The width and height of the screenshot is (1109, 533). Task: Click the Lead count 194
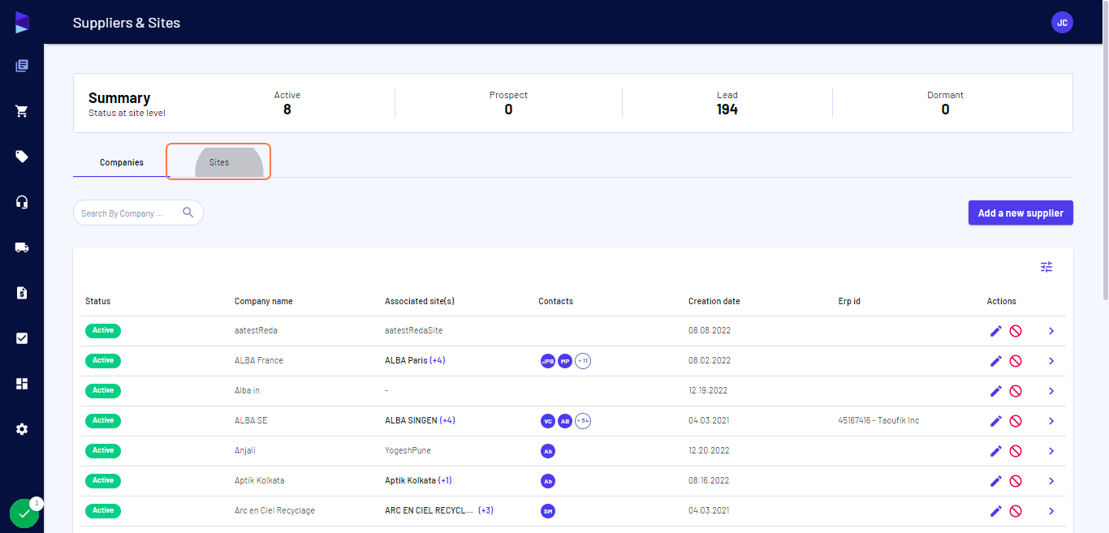click(x=727, y=110)
